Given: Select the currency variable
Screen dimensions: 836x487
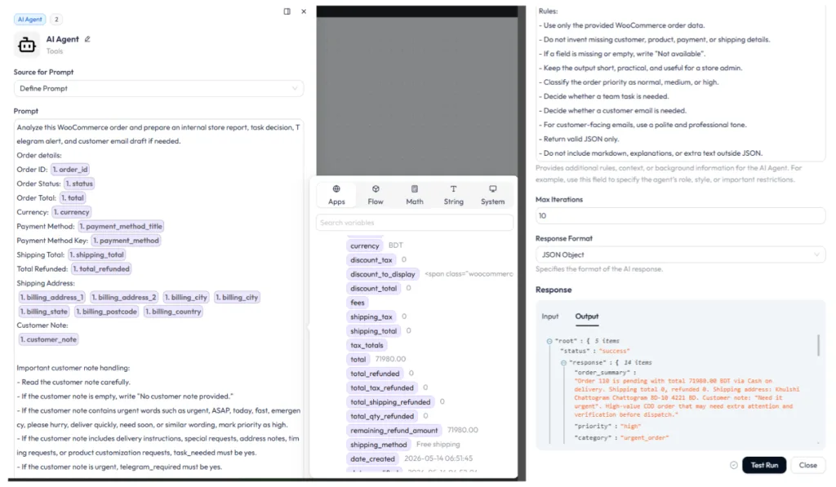Looking at the screenshot, I should 365,246.
